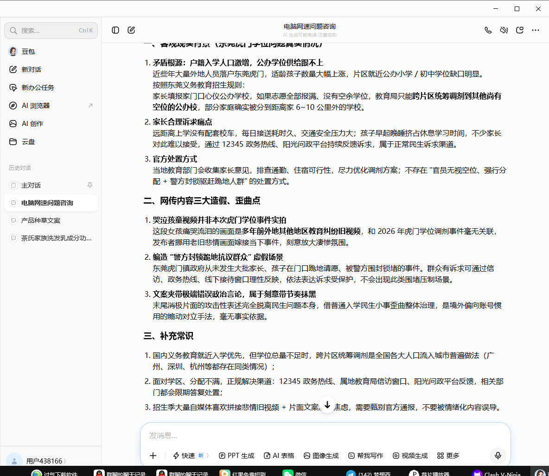Open the (142) Telegram window in the taskbar
The height and width of the screenshot is (476, 549).
point(369,473)
